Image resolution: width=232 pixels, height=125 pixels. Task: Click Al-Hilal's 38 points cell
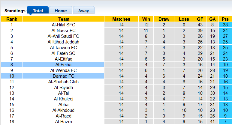(x=225, y=25)
